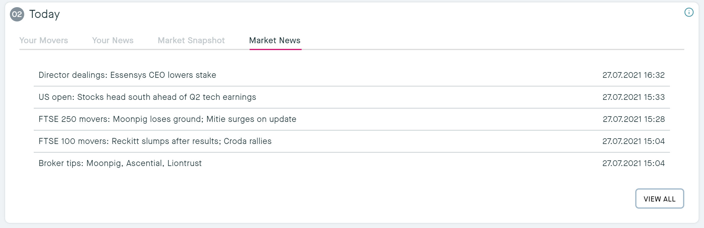
Task: Read FTSE 250 movers Moonpig headline
Action: [x=167, y=119]
